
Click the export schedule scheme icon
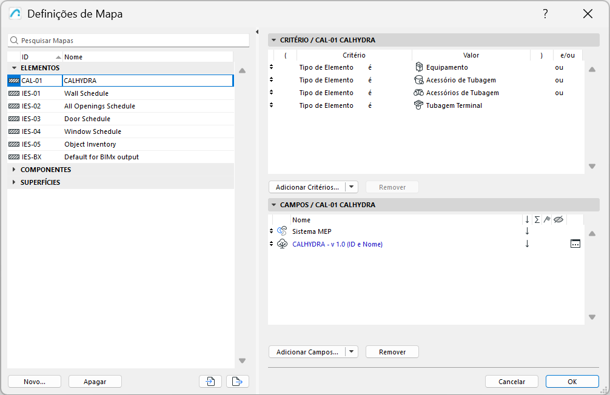[237, 382]
